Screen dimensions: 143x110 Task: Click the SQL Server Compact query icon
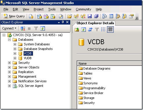point(61,16)
